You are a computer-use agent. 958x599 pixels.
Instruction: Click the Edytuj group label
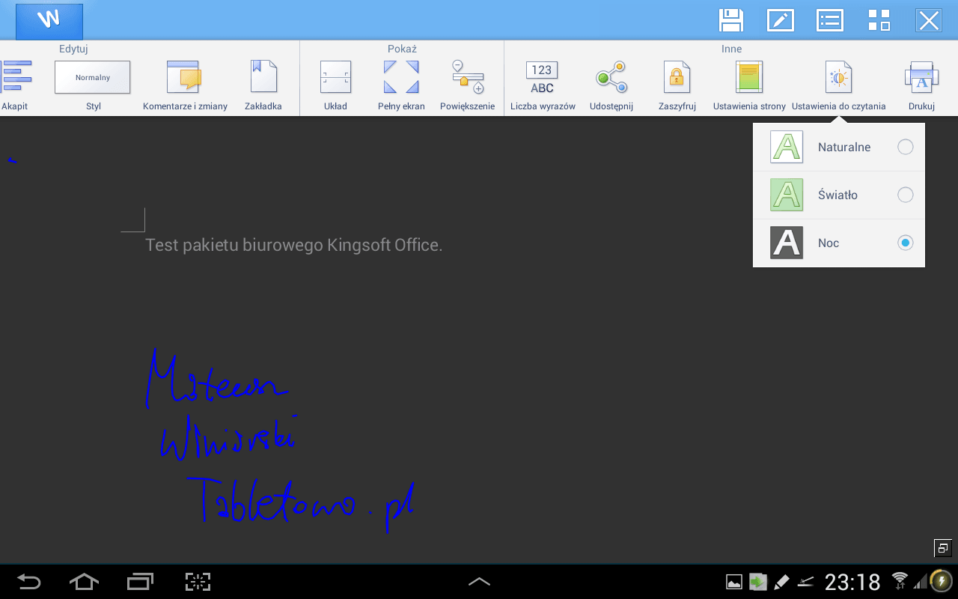coord(73,49)
